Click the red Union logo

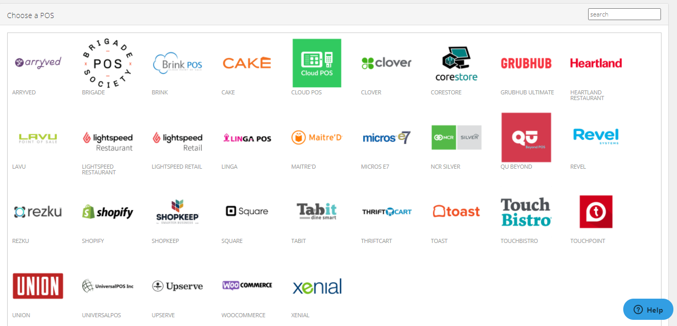click(38, 286)
